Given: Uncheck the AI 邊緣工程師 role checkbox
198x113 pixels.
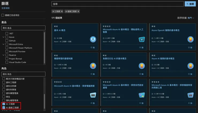Looking at the screenshot, I should pos(4,108).
